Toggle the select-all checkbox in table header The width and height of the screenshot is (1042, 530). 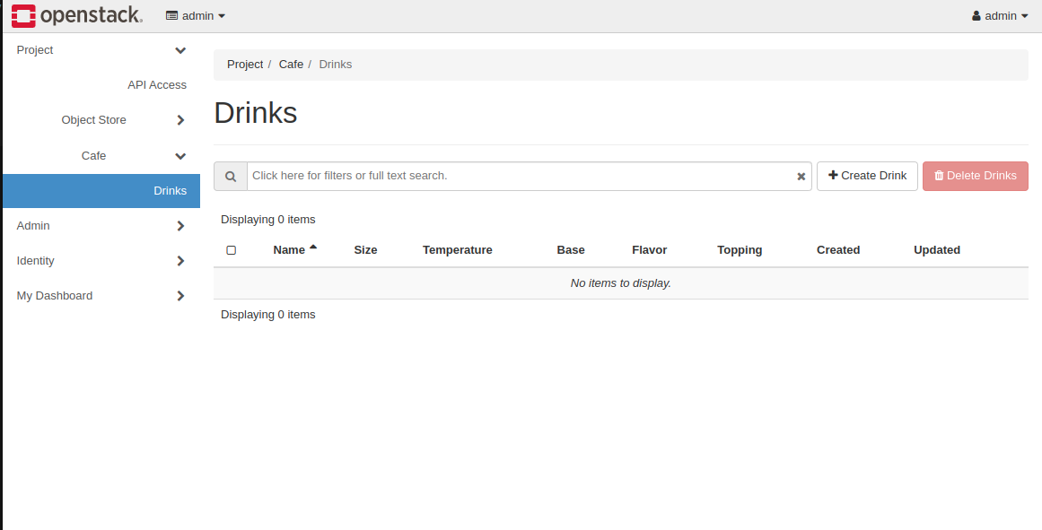coord(232,250)
